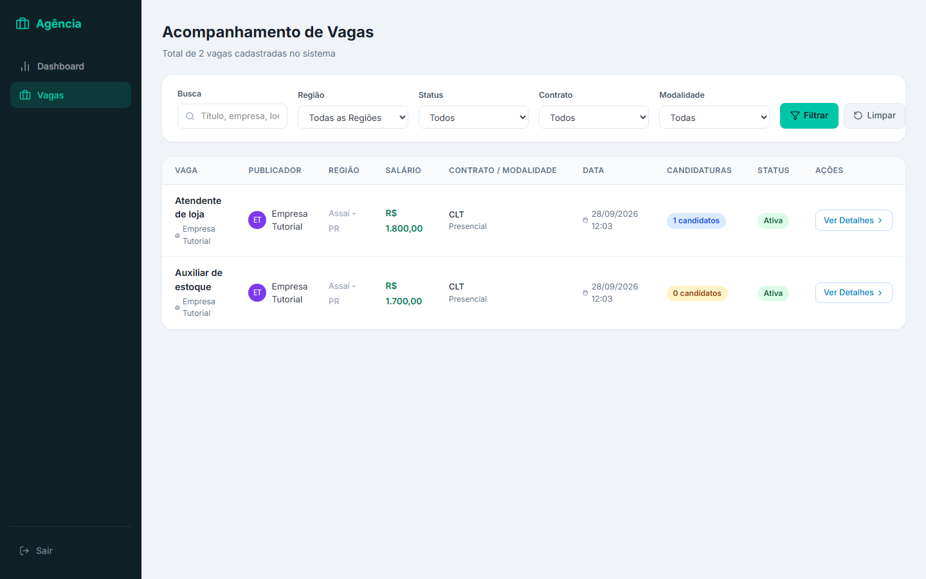Click the 'Agência' brand name
This screenshot has width=926, height=579.
pyautogui.click(x=59, y=24)
